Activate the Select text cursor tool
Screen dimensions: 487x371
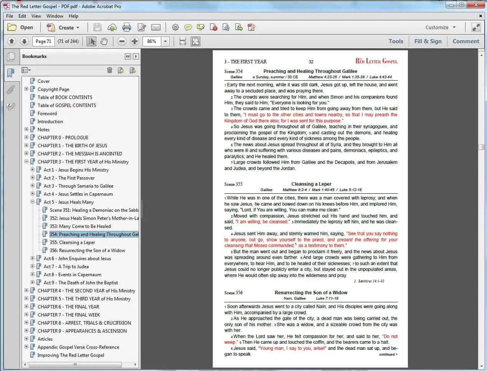click(91, 41)
